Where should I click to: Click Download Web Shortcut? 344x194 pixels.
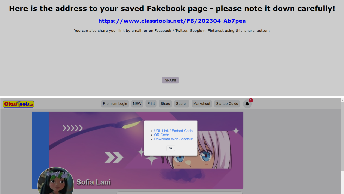click(x=173, y=139)
